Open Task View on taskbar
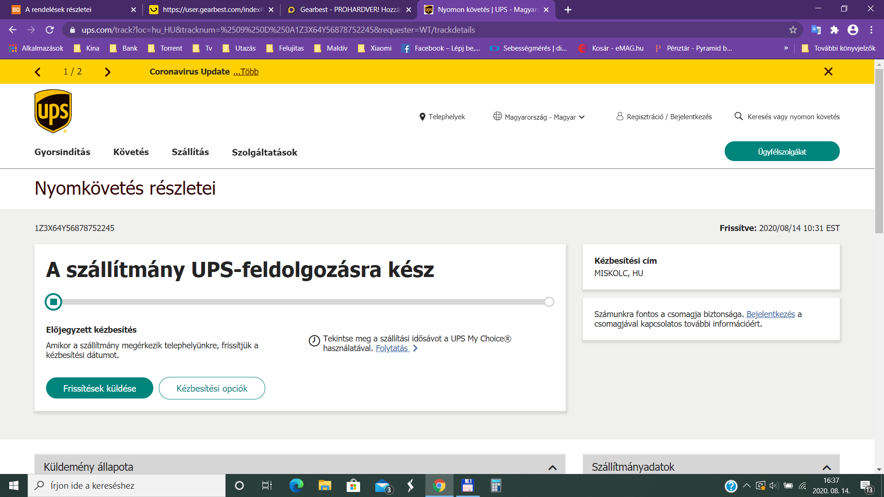 click(267, 485)
